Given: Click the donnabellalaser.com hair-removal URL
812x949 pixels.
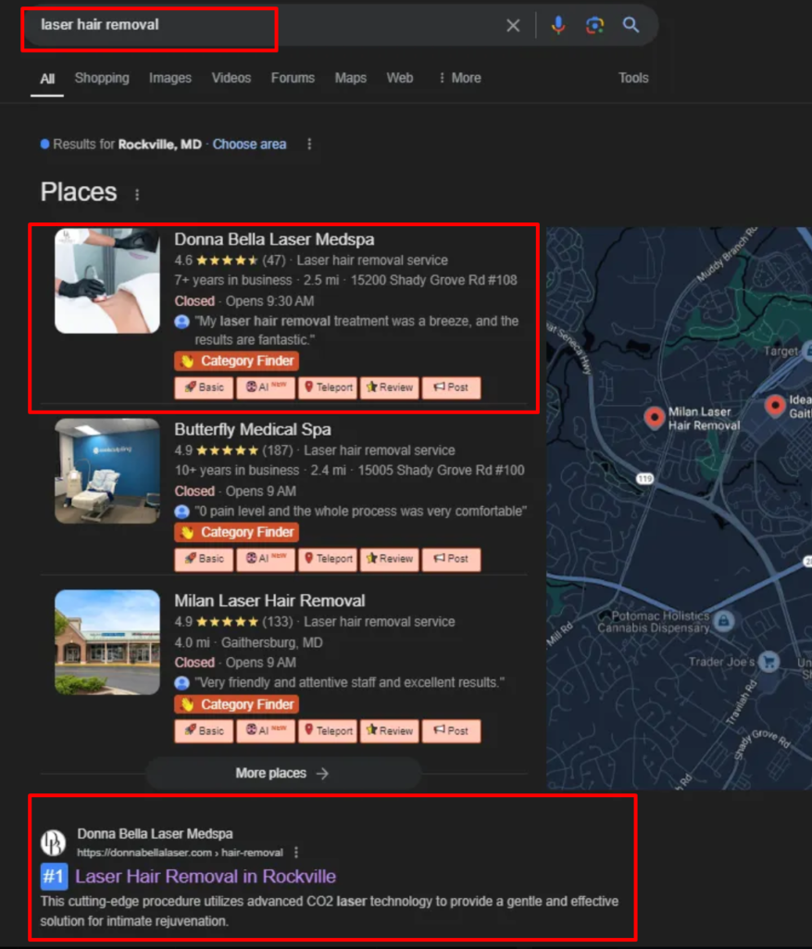Looking at the screenshot, I should click(x=180, y=853).
